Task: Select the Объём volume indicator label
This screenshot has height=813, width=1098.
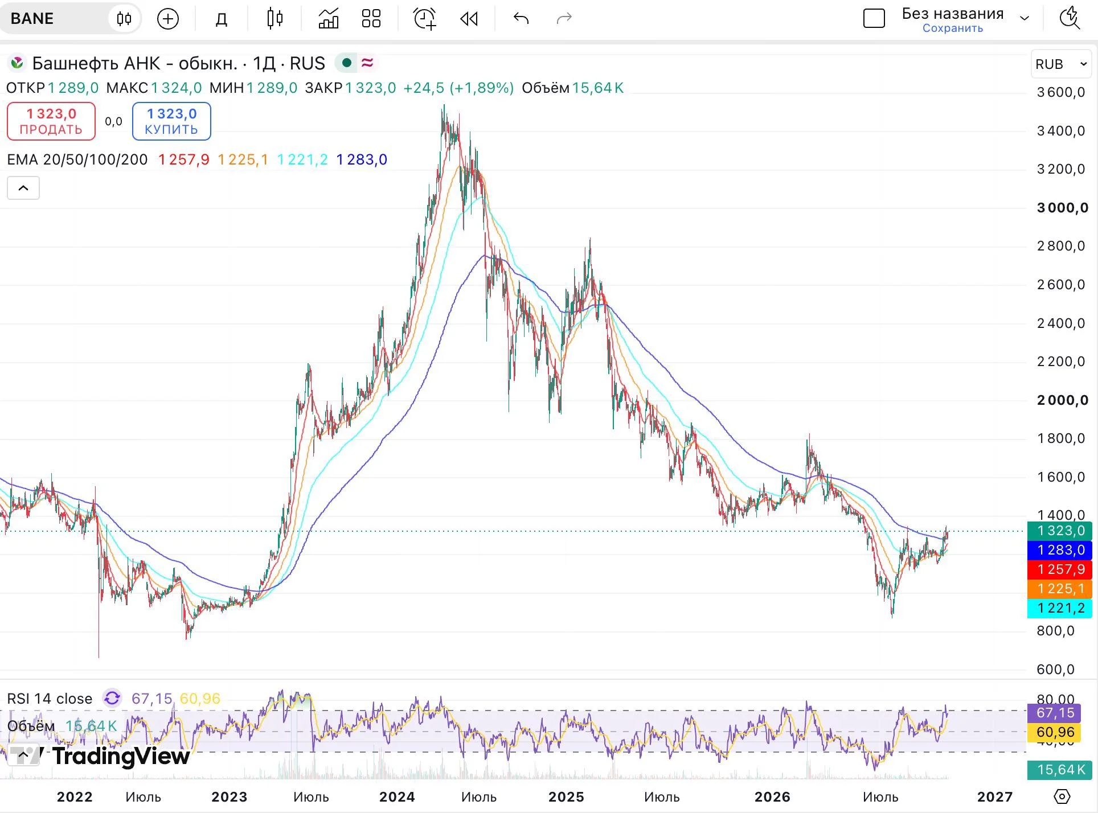Action: [x=31, y=726]
